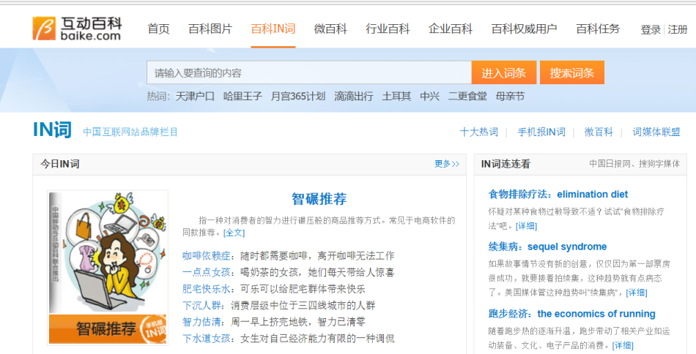Open the 注册 link
The image size is (696, 354).
[678, 30]
